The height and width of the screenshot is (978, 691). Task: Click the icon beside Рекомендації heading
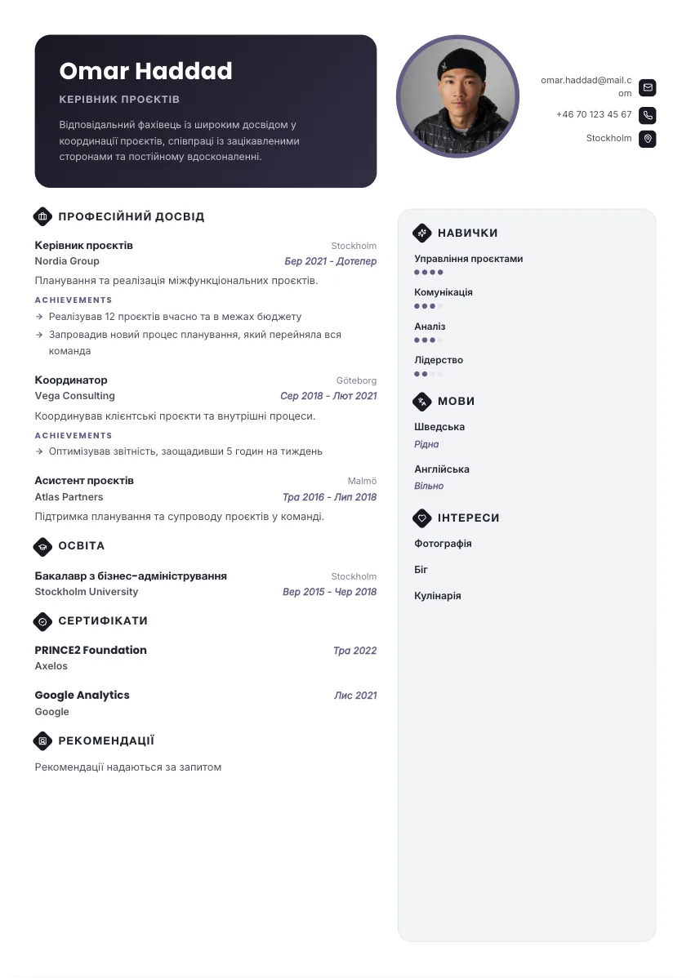[x=42, y=741]
